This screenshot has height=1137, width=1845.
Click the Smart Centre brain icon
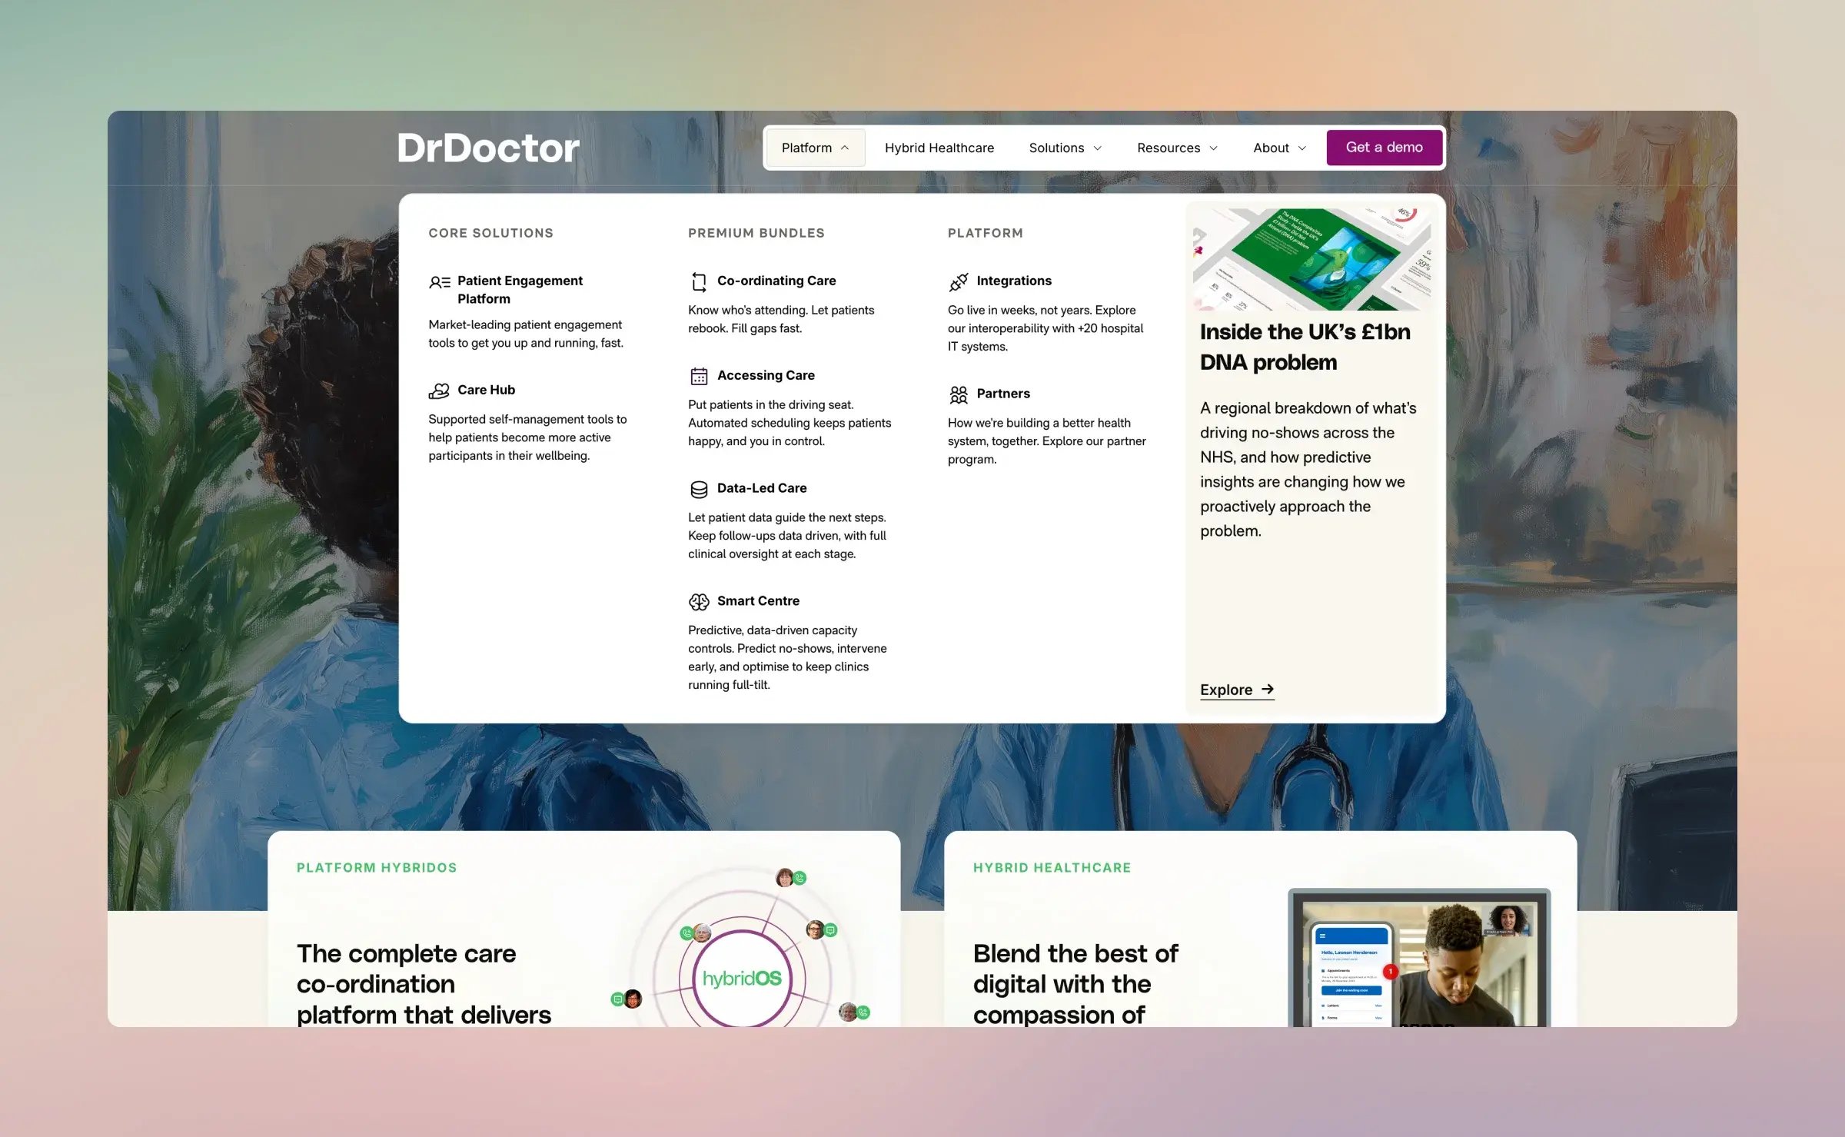[699, 602]
